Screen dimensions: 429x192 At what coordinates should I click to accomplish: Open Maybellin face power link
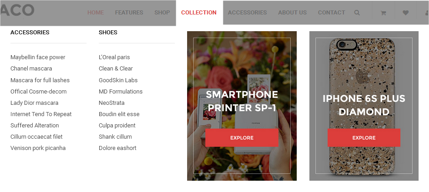(38, 57)
